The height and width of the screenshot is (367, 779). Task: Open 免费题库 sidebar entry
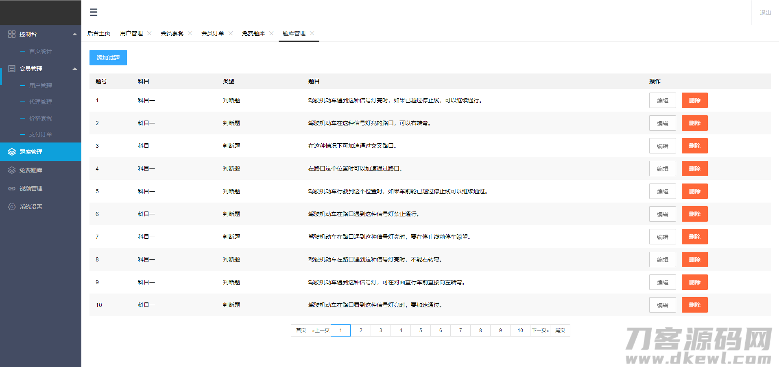pyautogui.click(x=41, y=170)
